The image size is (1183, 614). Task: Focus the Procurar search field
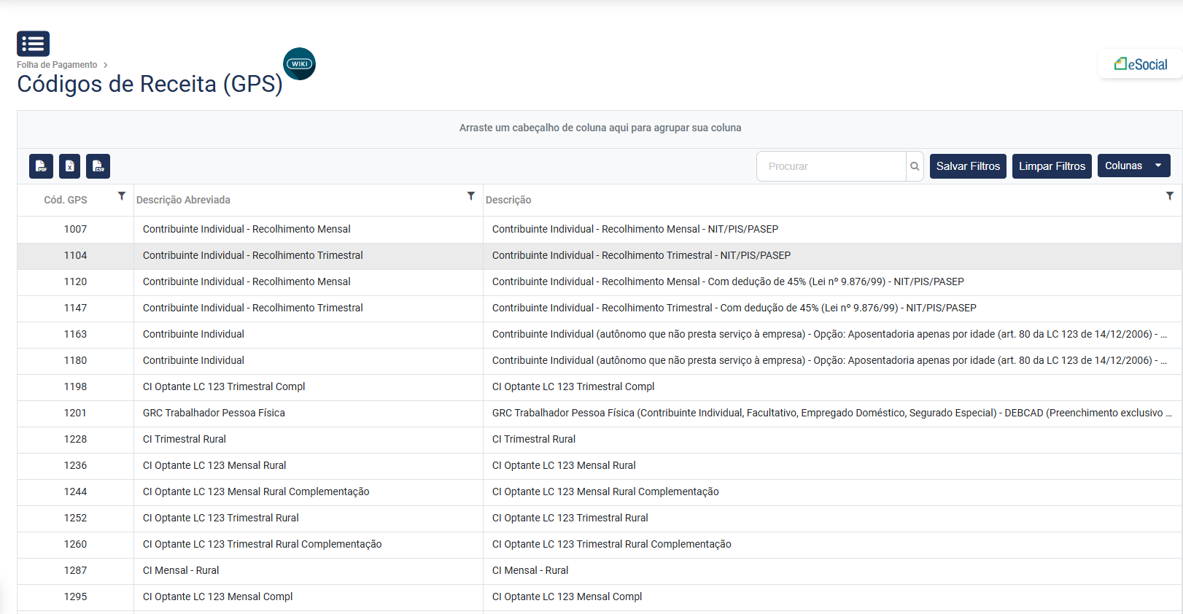pyautogui.click(x=831, y=166)
